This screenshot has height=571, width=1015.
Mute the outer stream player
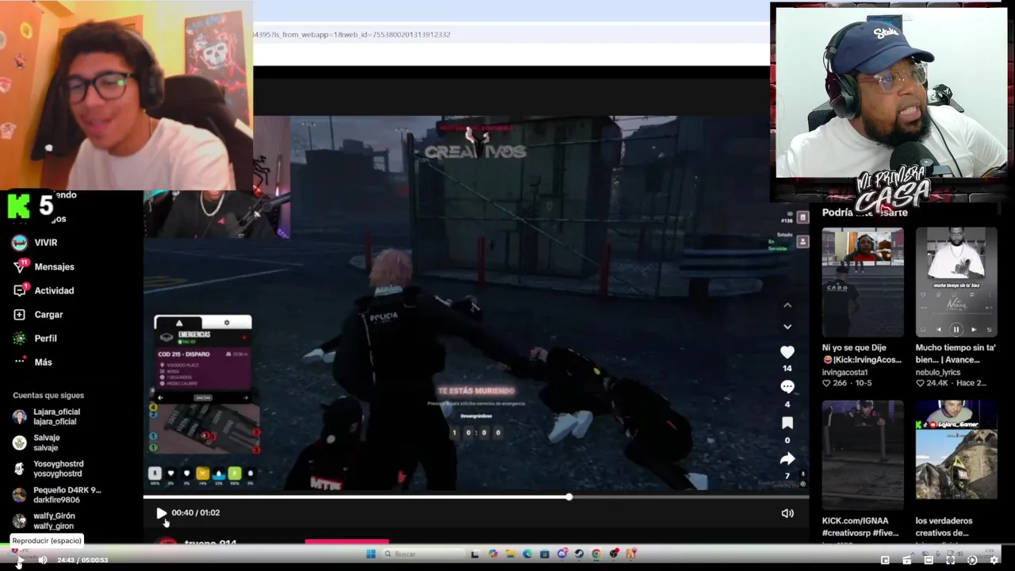(43, 560)
